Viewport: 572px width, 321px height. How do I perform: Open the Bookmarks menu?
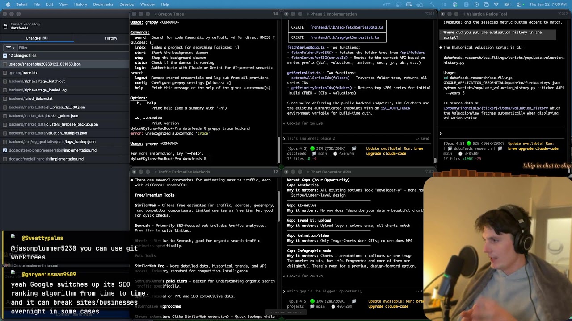coord(103,4)
